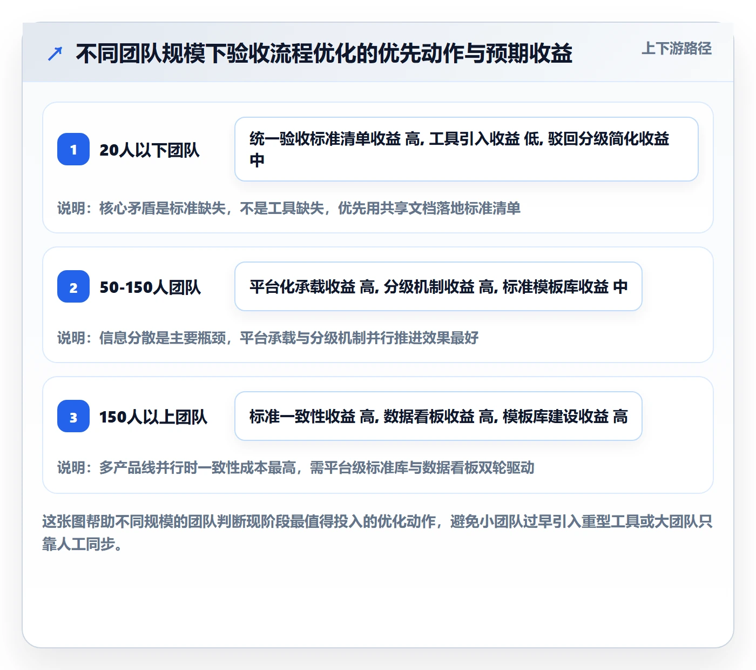Select the 50-150人团队 heading

150,287
